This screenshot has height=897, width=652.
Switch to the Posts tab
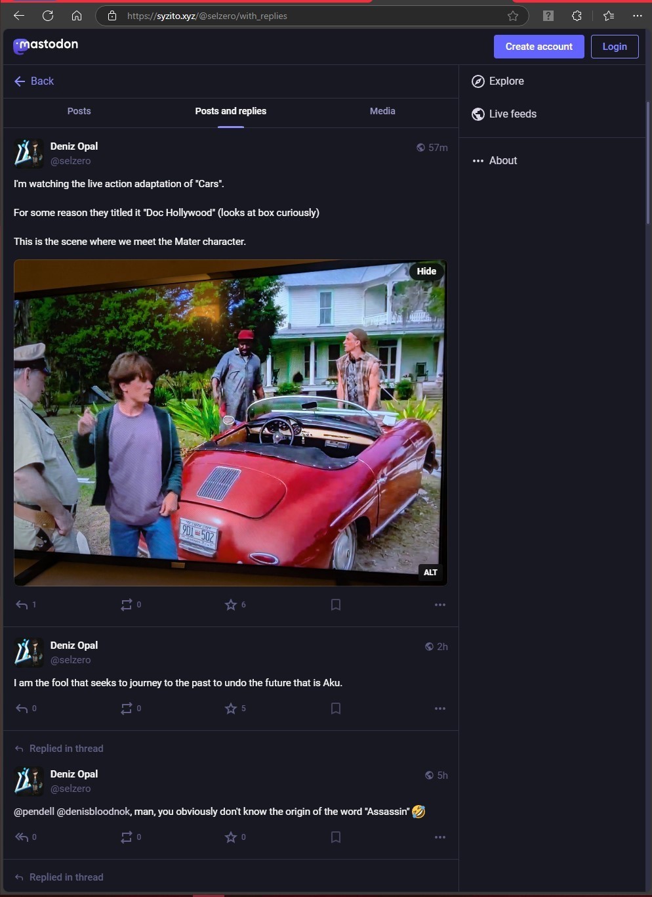(x=79, y=111)
